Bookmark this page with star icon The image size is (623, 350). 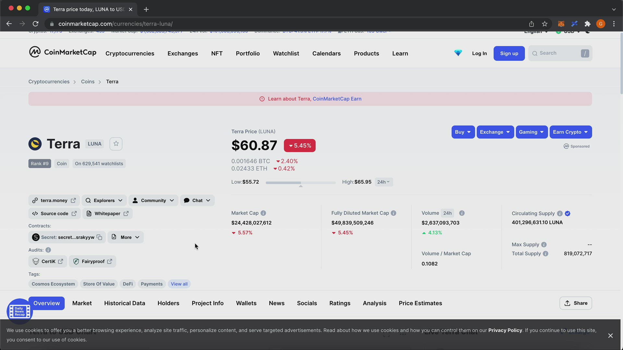pos(545,24)
